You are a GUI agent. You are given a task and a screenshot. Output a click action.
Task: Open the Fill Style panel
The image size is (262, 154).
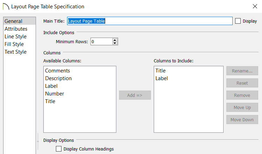point(14,44)
